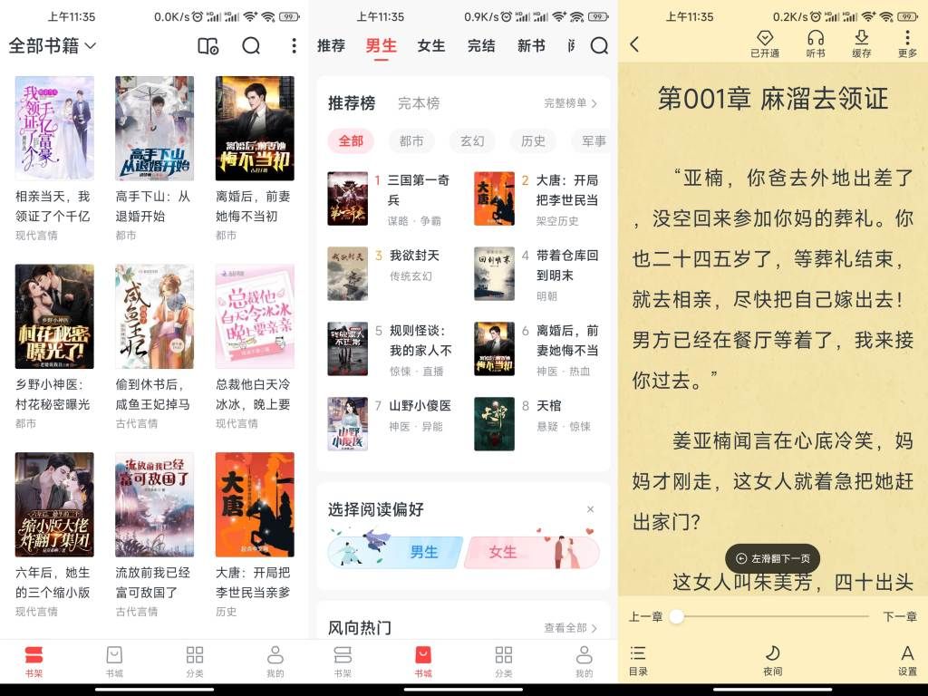Tap 缓存 to download chapters
The height and width of the screenshot is (696, 928).
(x=861, y=43)
